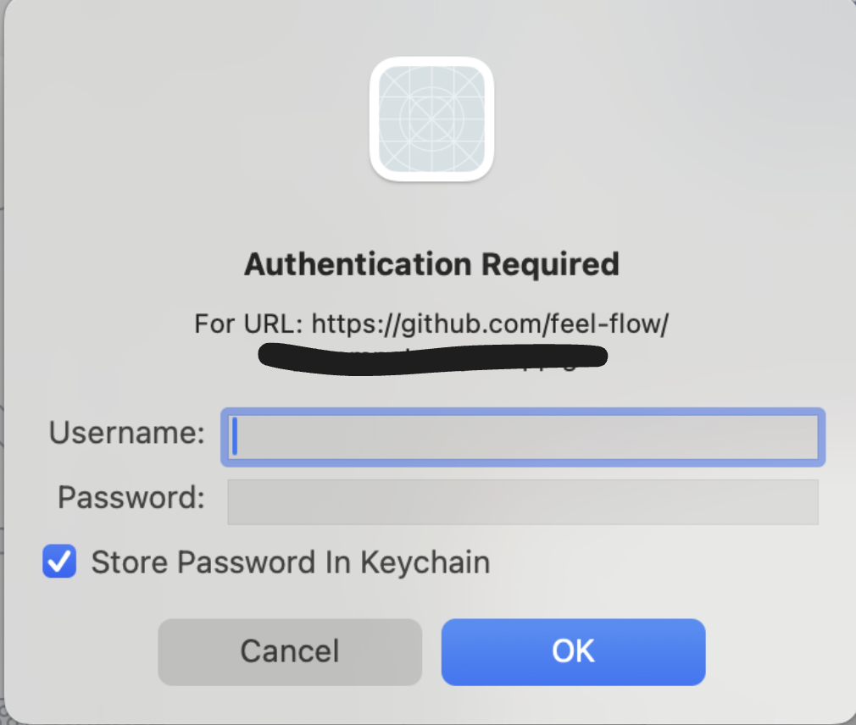Click the Username: label
Viewport: 856px width, 725px height.
tap(126, 433)
